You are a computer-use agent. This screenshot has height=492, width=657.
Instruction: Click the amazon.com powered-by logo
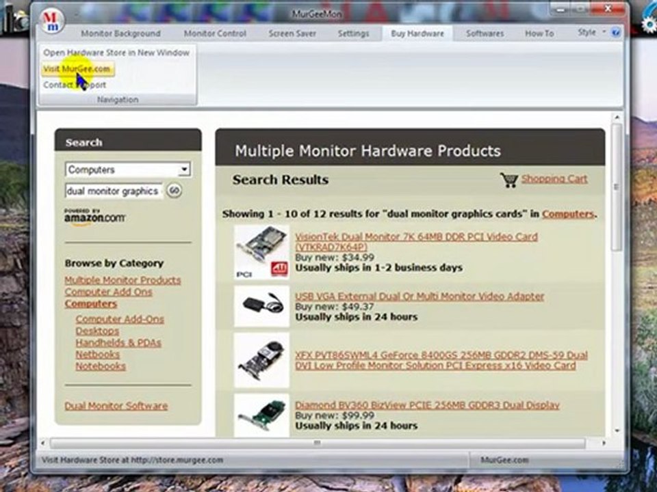point(94,217)
